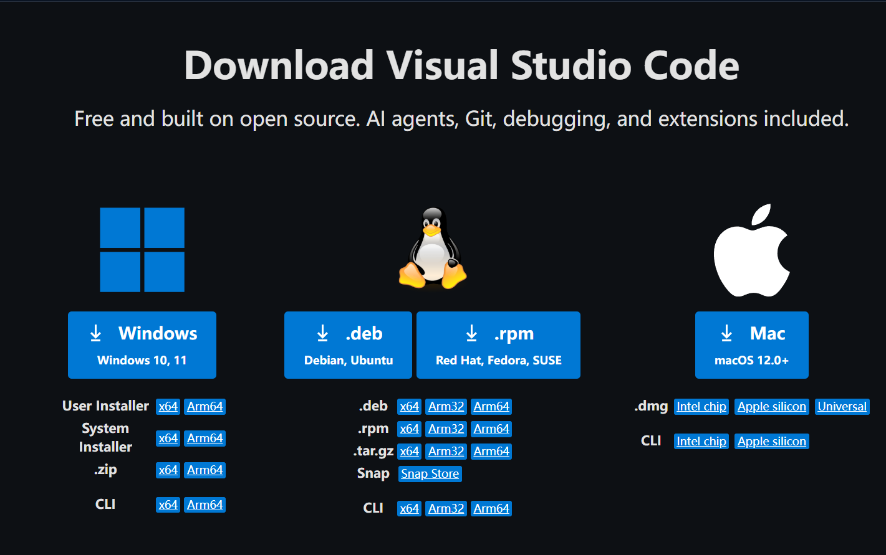
Task: Click the Windows logo icon
Action: click(142, 250)
